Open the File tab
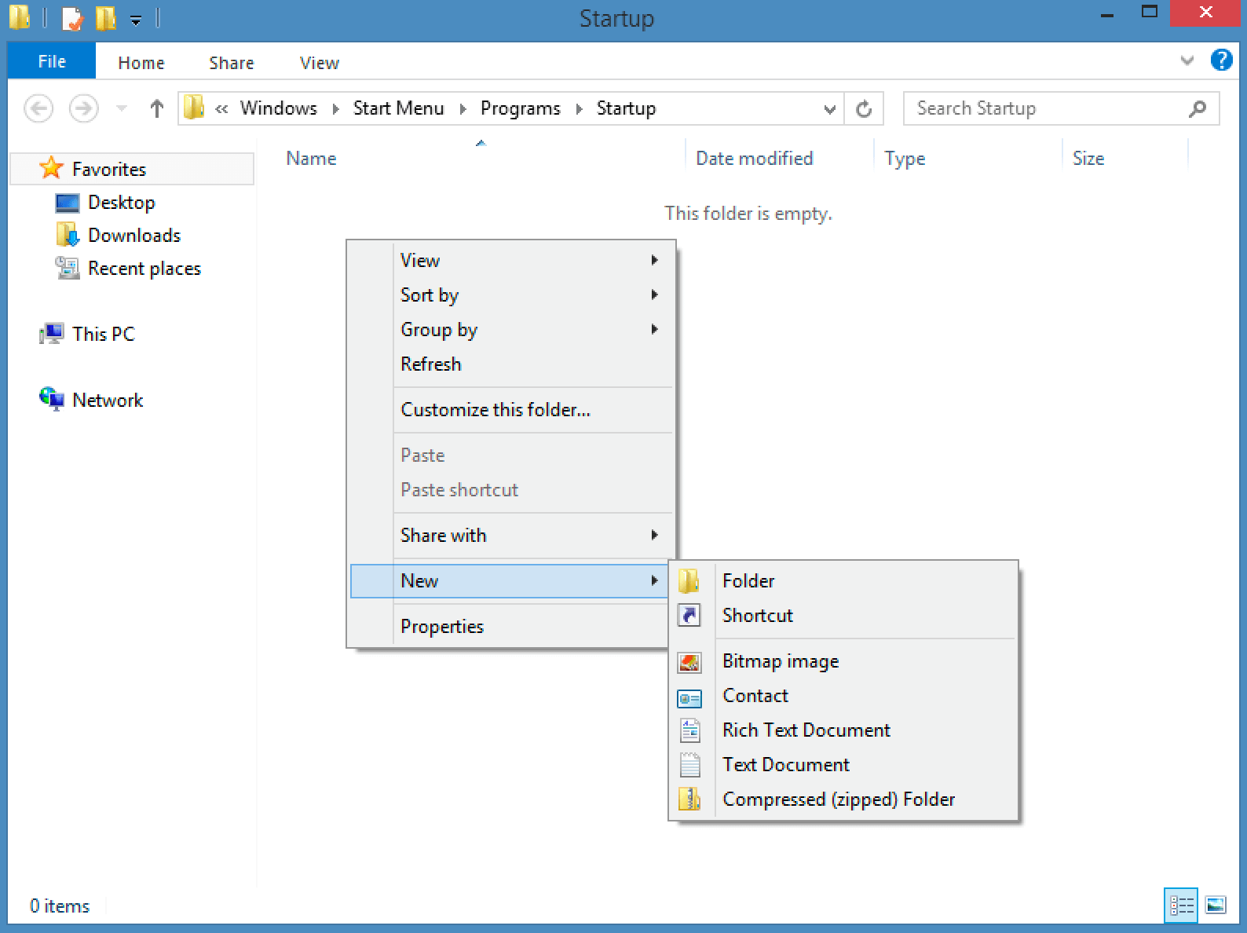The width and height of the screenshot is (1247, 933). point(52,61)
